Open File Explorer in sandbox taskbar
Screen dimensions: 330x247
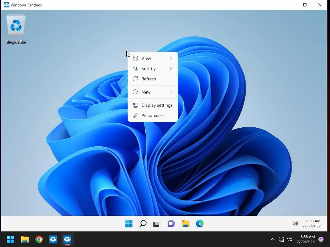(x=185, y=224)
